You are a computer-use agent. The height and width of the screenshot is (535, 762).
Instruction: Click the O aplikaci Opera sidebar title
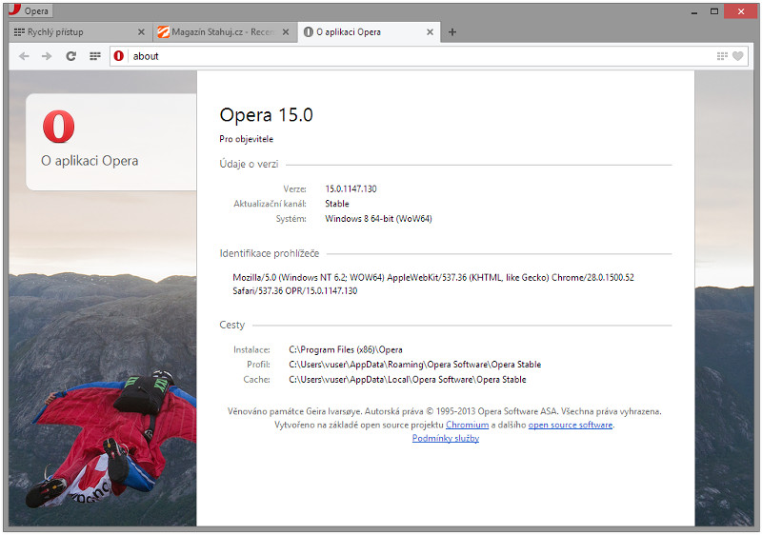(90, 161)
